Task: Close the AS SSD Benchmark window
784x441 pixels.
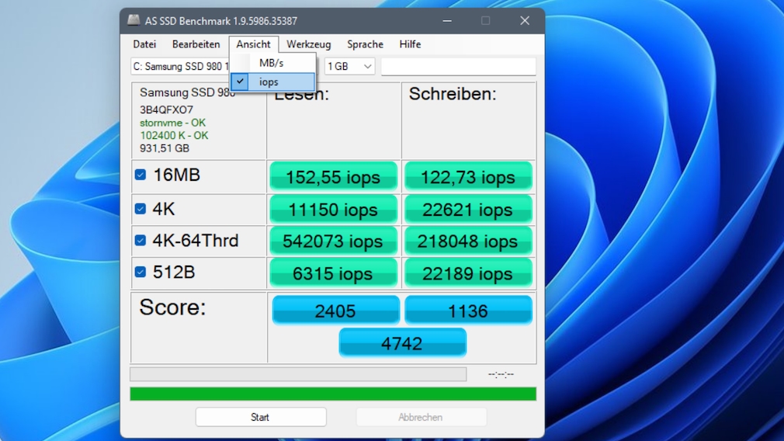Action: coord(525,20)
